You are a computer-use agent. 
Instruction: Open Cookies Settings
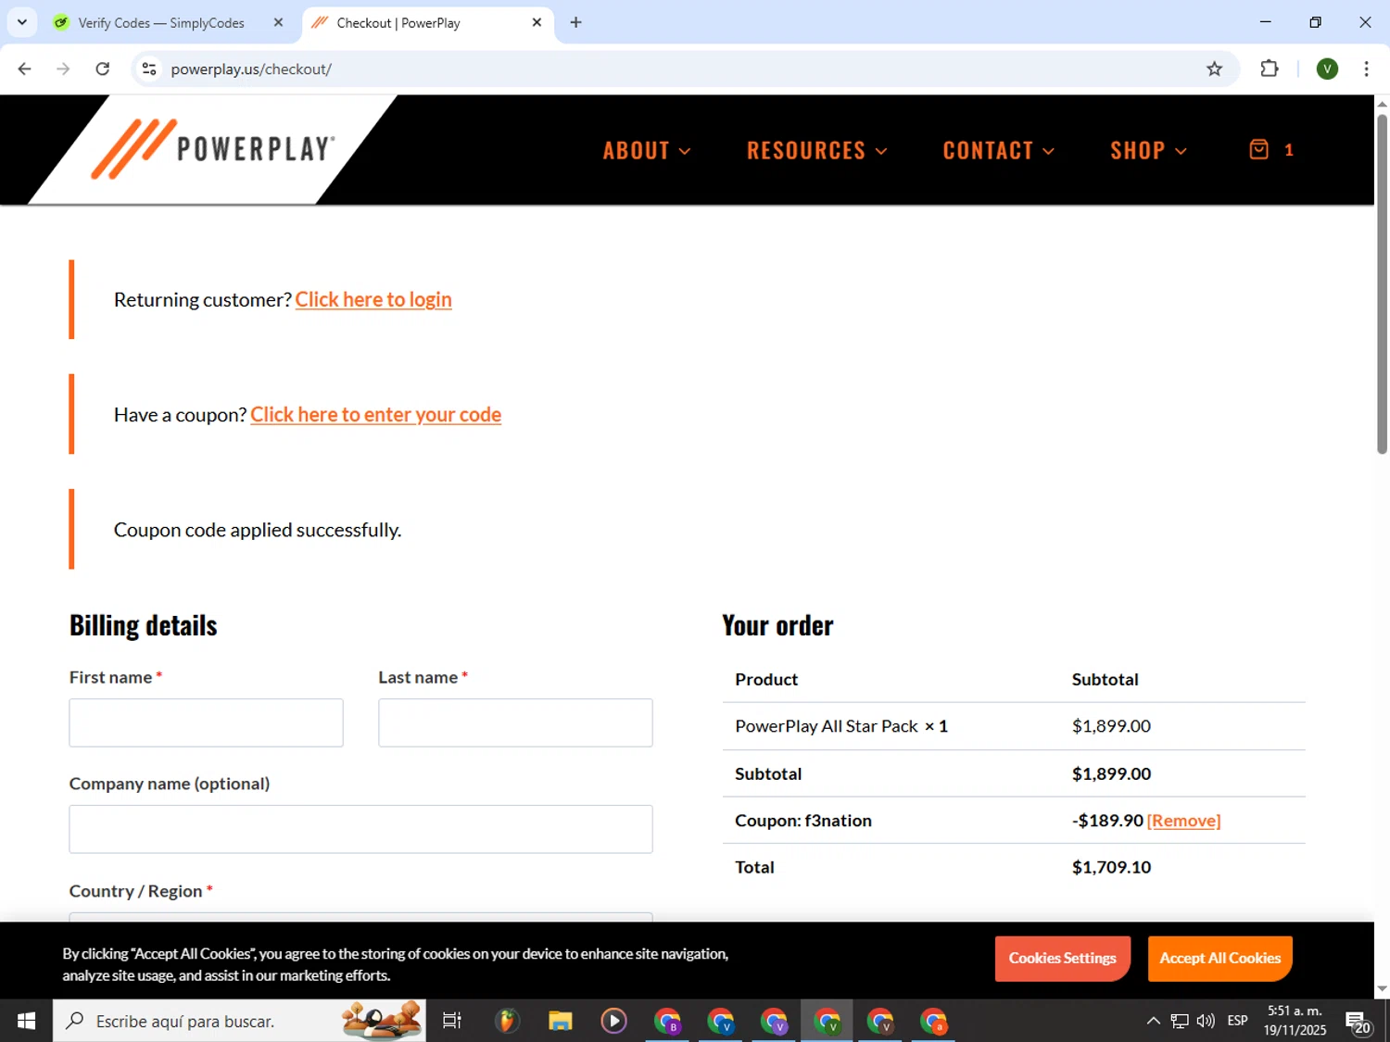1062,958
